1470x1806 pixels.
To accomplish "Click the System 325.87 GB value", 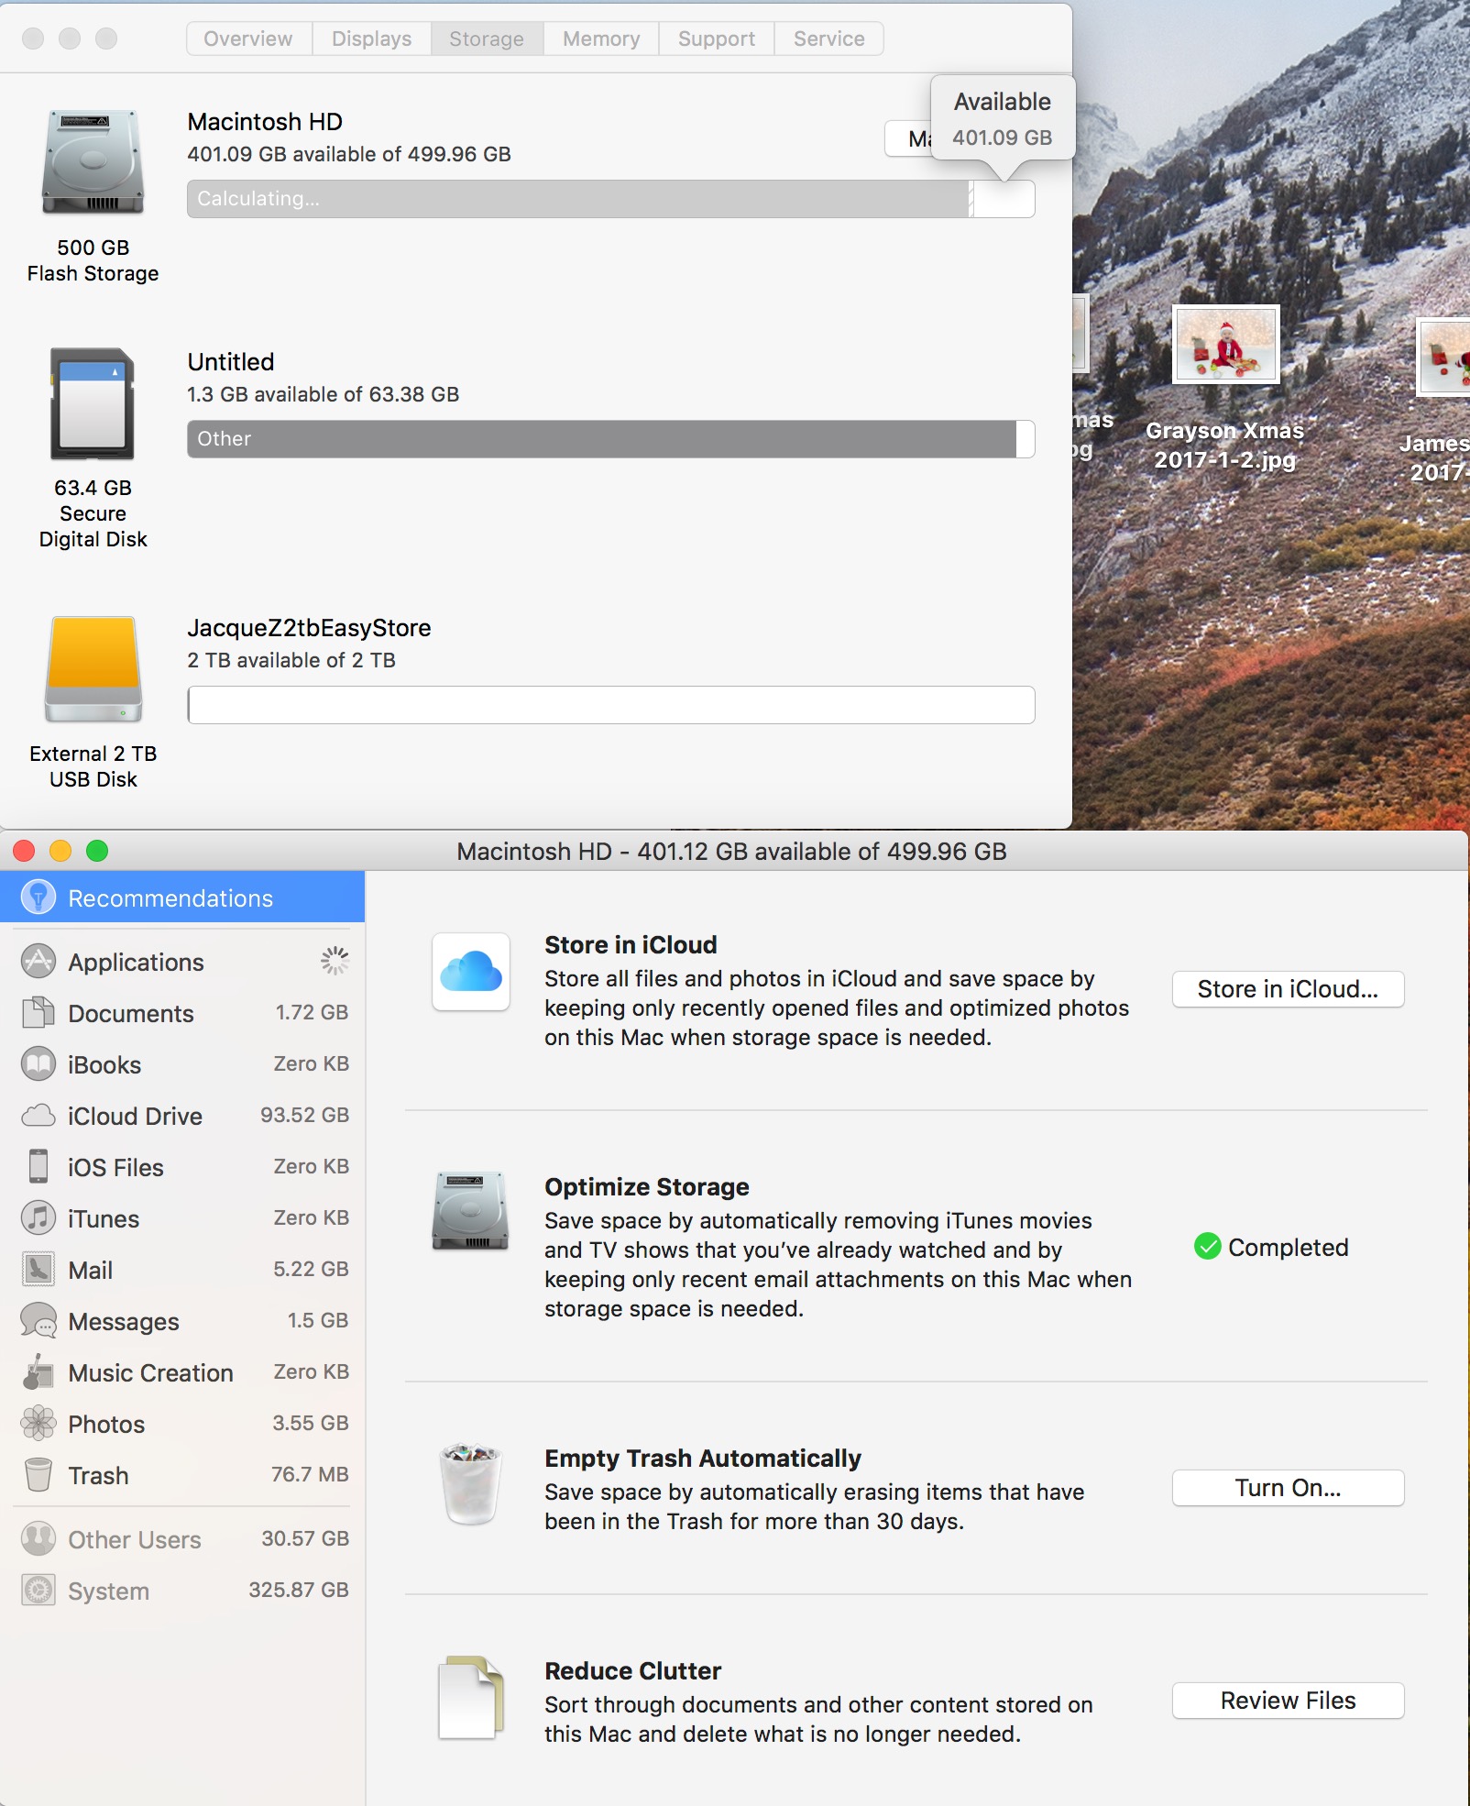I will 299,1590.
